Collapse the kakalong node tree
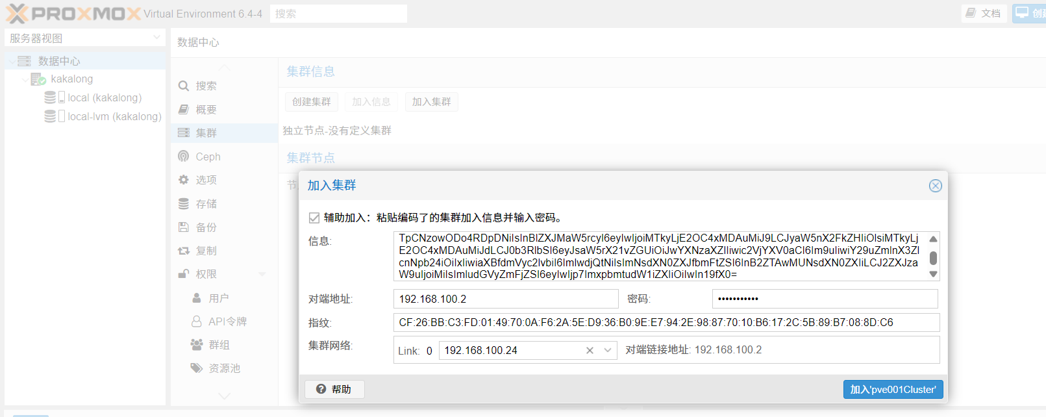This screenshot has width=1046, height=417. [x=25, y=79]
